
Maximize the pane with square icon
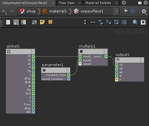[x=140, y=3]
